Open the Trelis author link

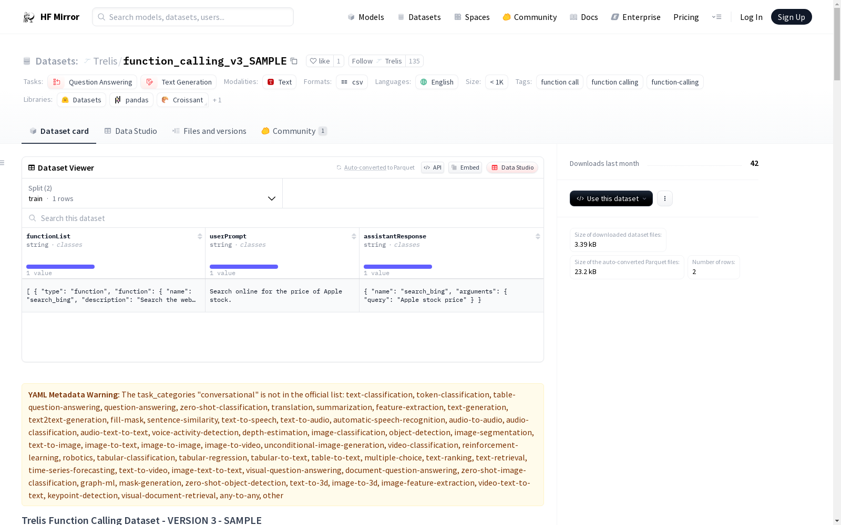coord(105,61)
